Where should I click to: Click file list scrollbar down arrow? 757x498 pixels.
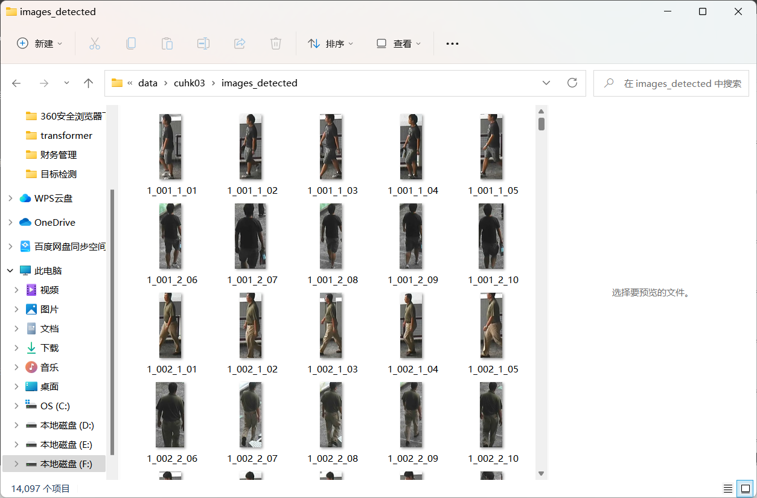click(541, 473)
